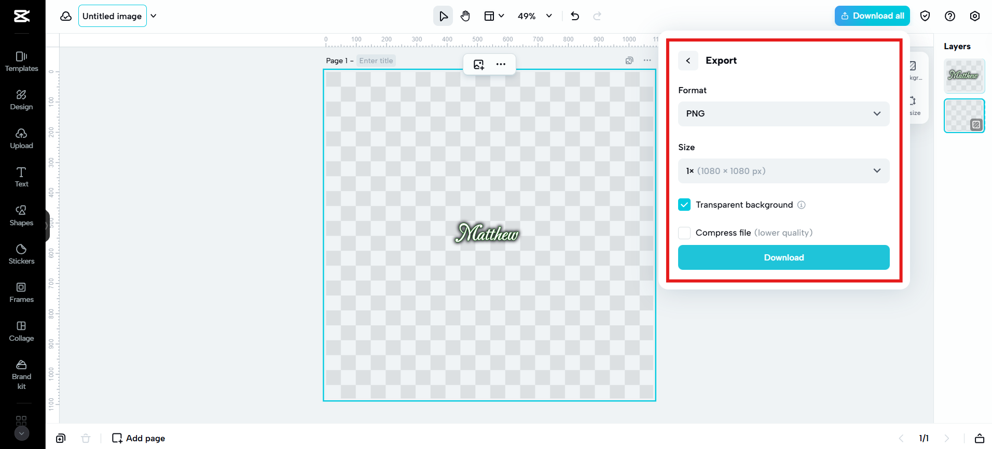The height and width of the screenshot is (449, 992).
Task: Open floating toolbar more options dots
Action: 501,64
